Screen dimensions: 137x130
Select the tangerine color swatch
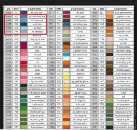coord(66,62)
